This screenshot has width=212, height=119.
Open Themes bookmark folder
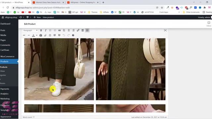[93, 12]
